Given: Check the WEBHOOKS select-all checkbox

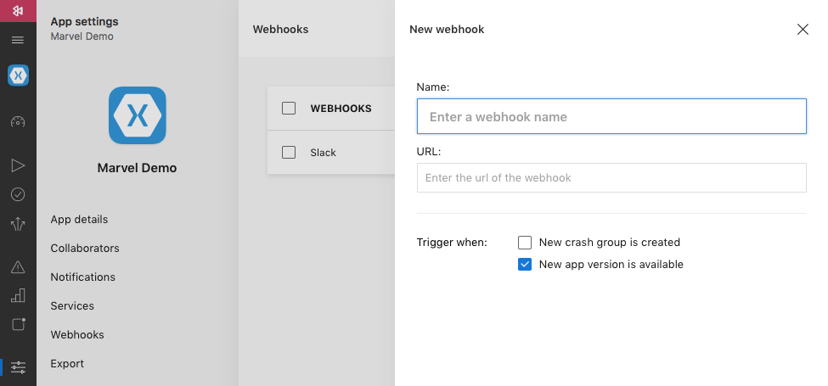Looking at the screenshot, I should pos(289,108).
